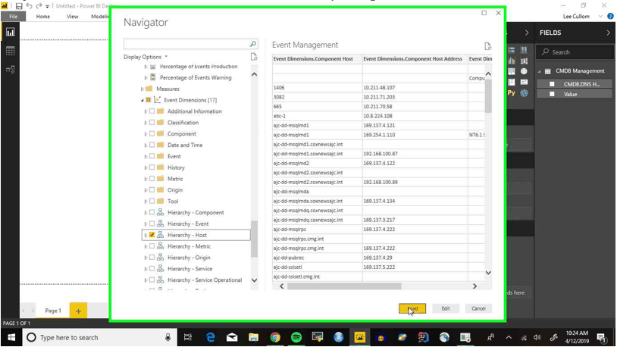Click the preview table down scroll arrow

click(488, 273)
